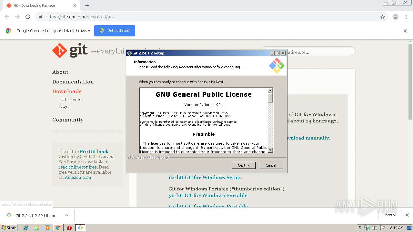Select the Git - Downloading Package tab
The image size is (413, 232).
point(40,5)
